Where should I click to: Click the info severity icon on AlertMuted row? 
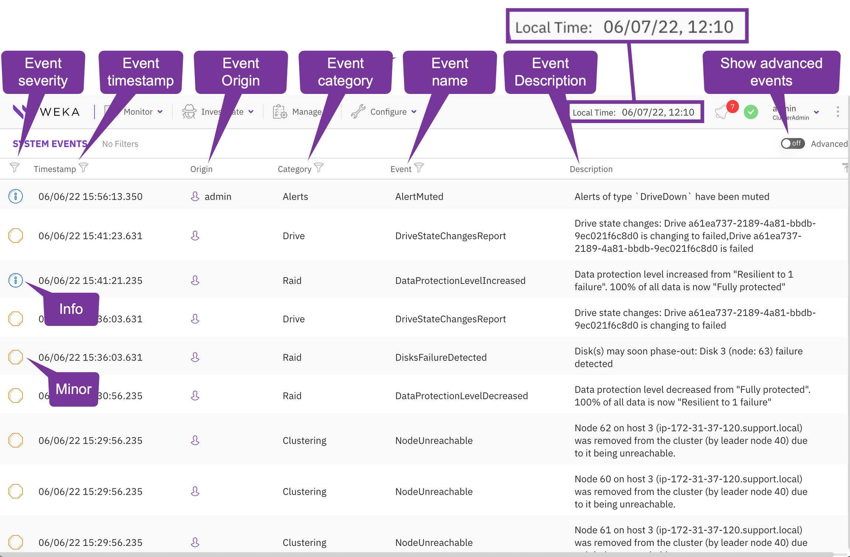[15, 196]
